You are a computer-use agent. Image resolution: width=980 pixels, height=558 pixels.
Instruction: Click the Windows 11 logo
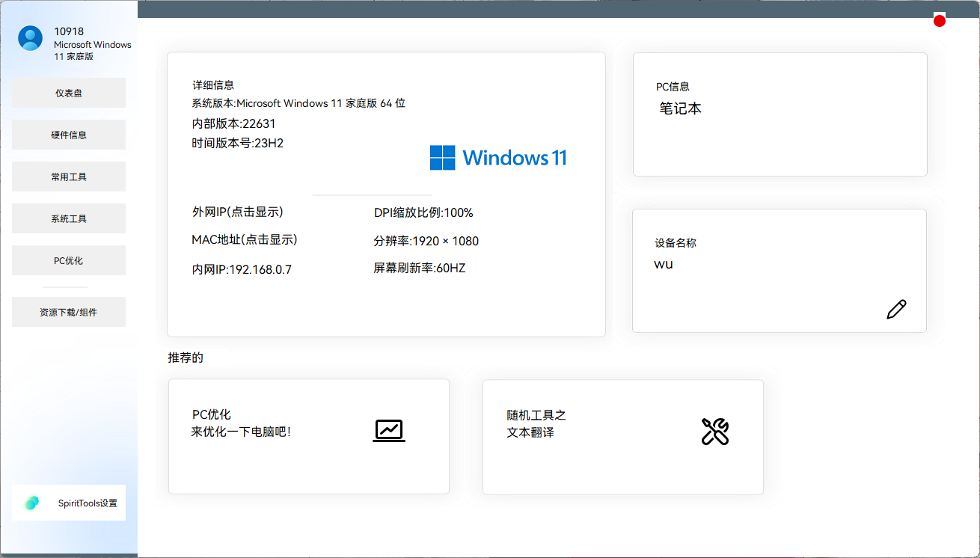tap(498, 158)
